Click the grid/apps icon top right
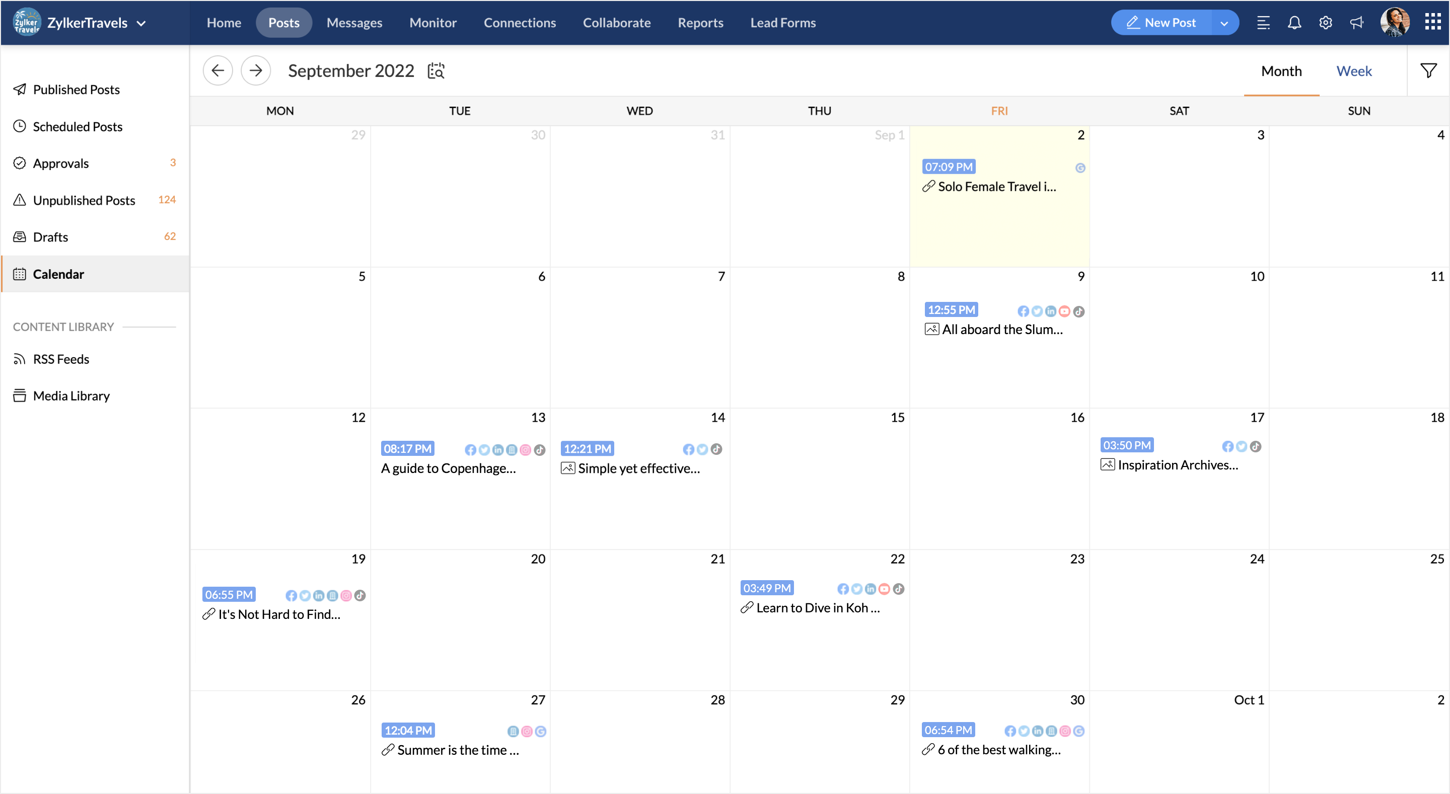Viewport: 1450px width, 794px height. (1431, 22)
